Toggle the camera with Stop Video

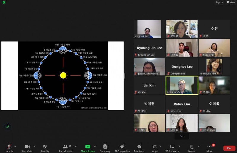pos(27,148)
